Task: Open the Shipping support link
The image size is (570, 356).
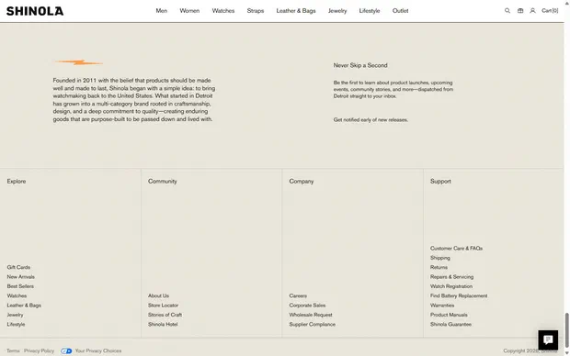Action: click(440, 258)
